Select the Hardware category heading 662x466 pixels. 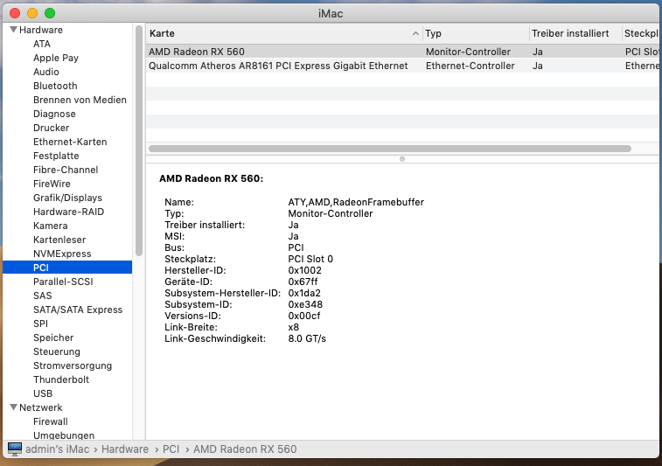(41, 30)
